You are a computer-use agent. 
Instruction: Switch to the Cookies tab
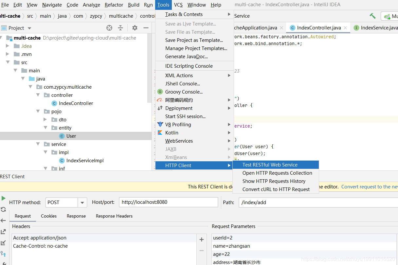(49, 216)
